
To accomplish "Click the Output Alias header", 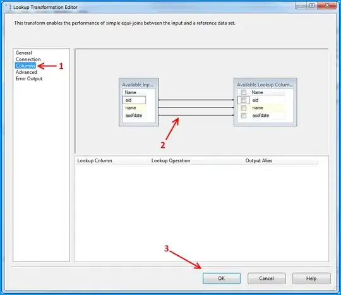I will pyautogui.click(x=259, y=160).
